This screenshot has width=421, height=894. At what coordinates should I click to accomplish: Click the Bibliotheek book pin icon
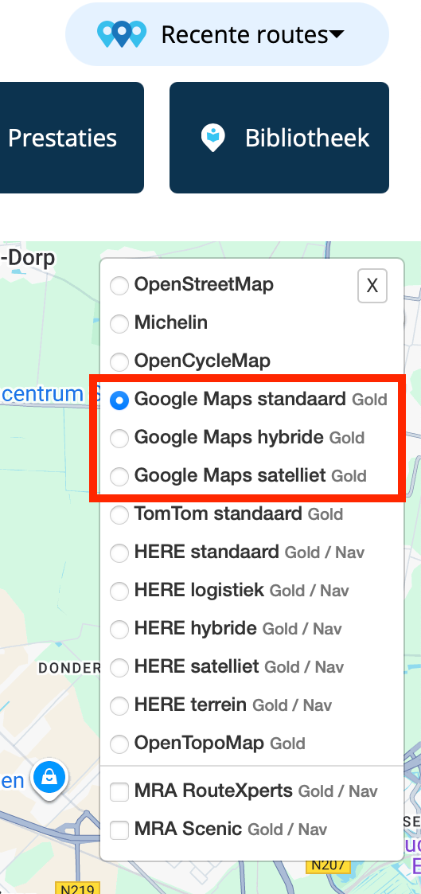tap(213, 138)
